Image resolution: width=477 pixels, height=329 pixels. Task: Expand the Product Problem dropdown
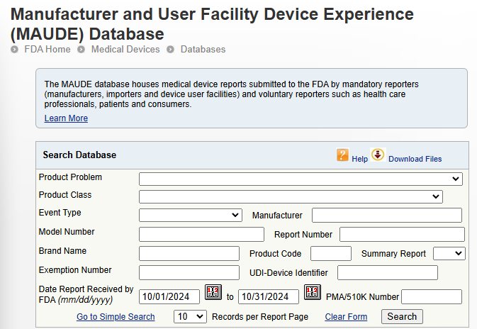tap(301, 179)
